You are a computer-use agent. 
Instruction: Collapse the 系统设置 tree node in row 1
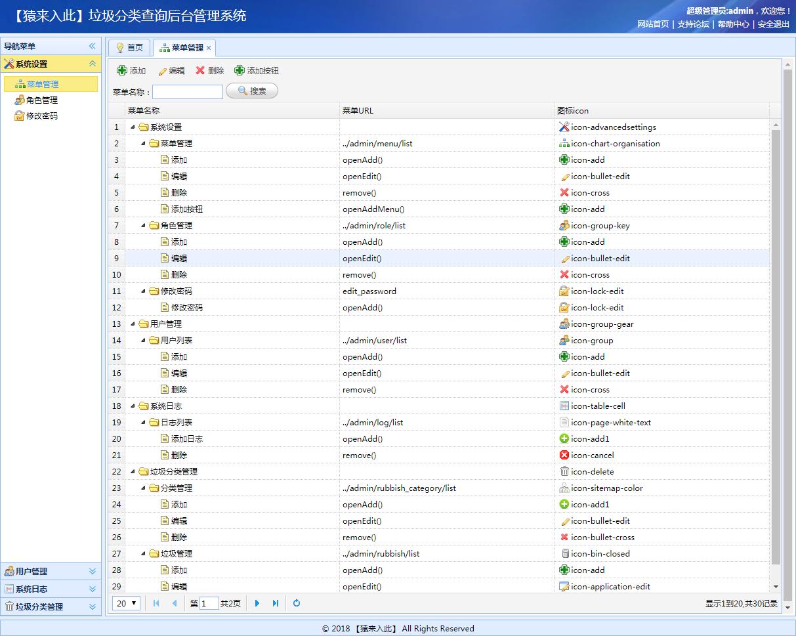(x=133, y=127)
